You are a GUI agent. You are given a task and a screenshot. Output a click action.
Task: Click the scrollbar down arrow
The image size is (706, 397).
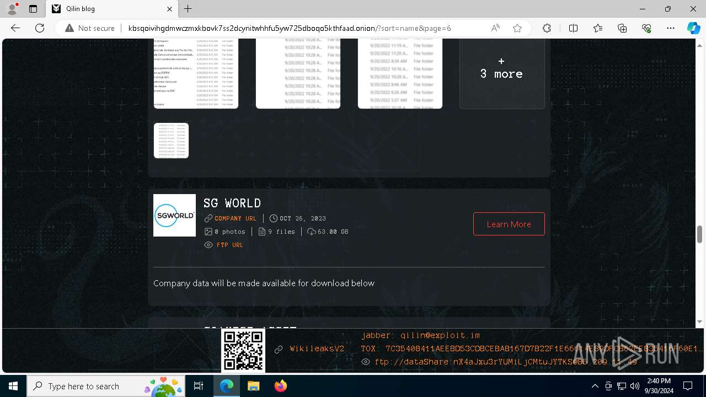tap(699, 322)
